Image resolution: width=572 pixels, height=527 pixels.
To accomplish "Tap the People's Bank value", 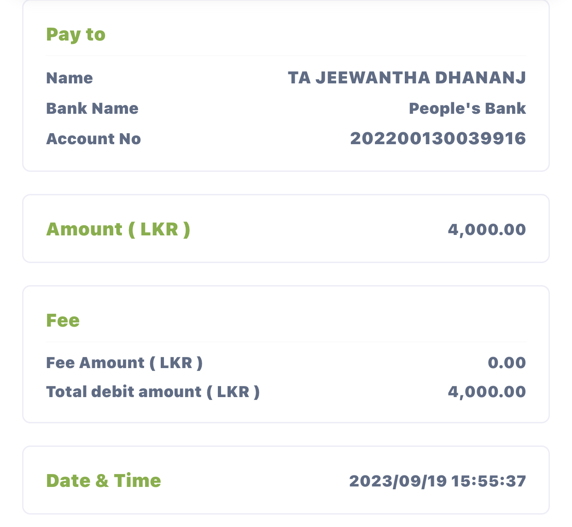I will [x=467, y=109].
